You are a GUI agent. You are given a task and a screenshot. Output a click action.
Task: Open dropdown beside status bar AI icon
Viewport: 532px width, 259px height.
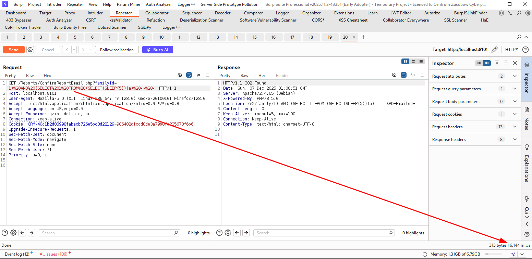(522, 254)
